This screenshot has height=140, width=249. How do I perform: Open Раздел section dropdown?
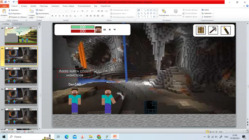(41, 17)
